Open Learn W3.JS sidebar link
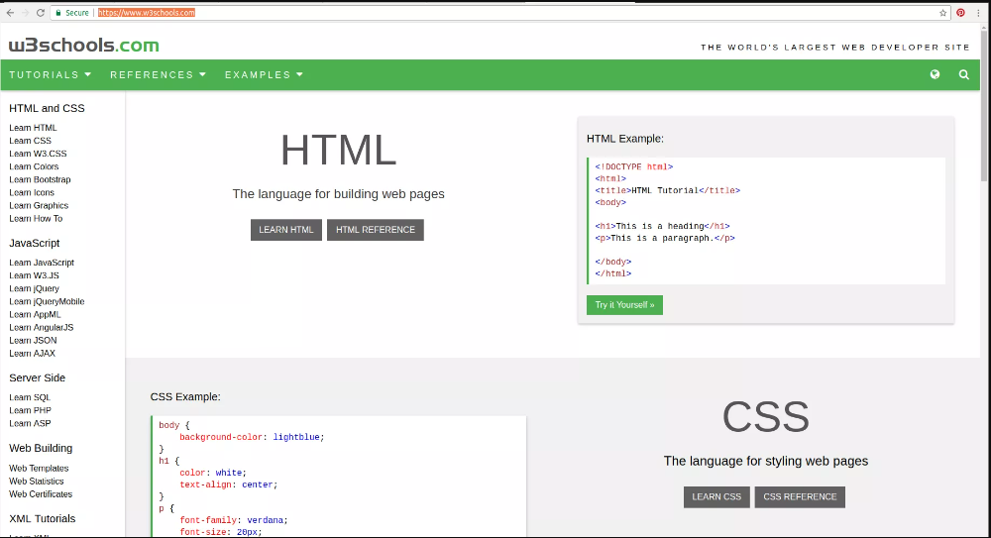Viewport: 991px width, 538px height. pos(34,275)
